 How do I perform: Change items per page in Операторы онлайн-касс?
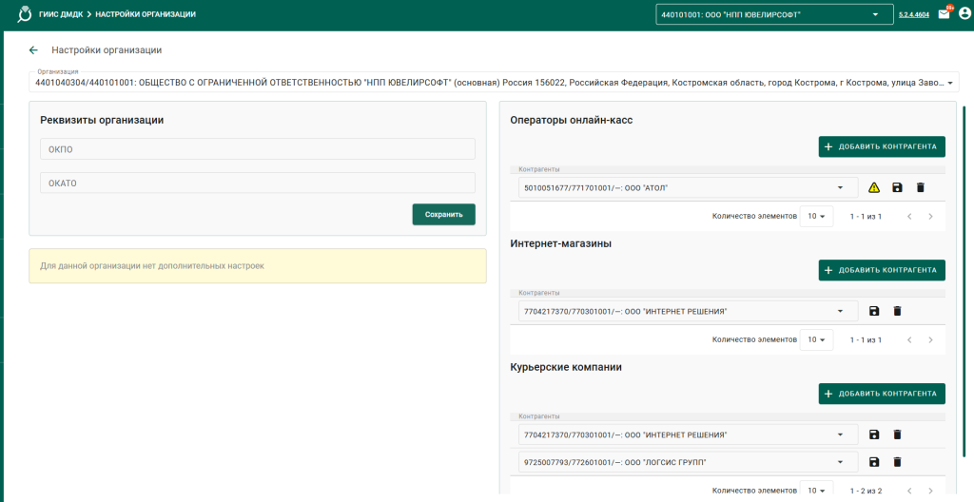pyautogui.click(x=816, y=217)
